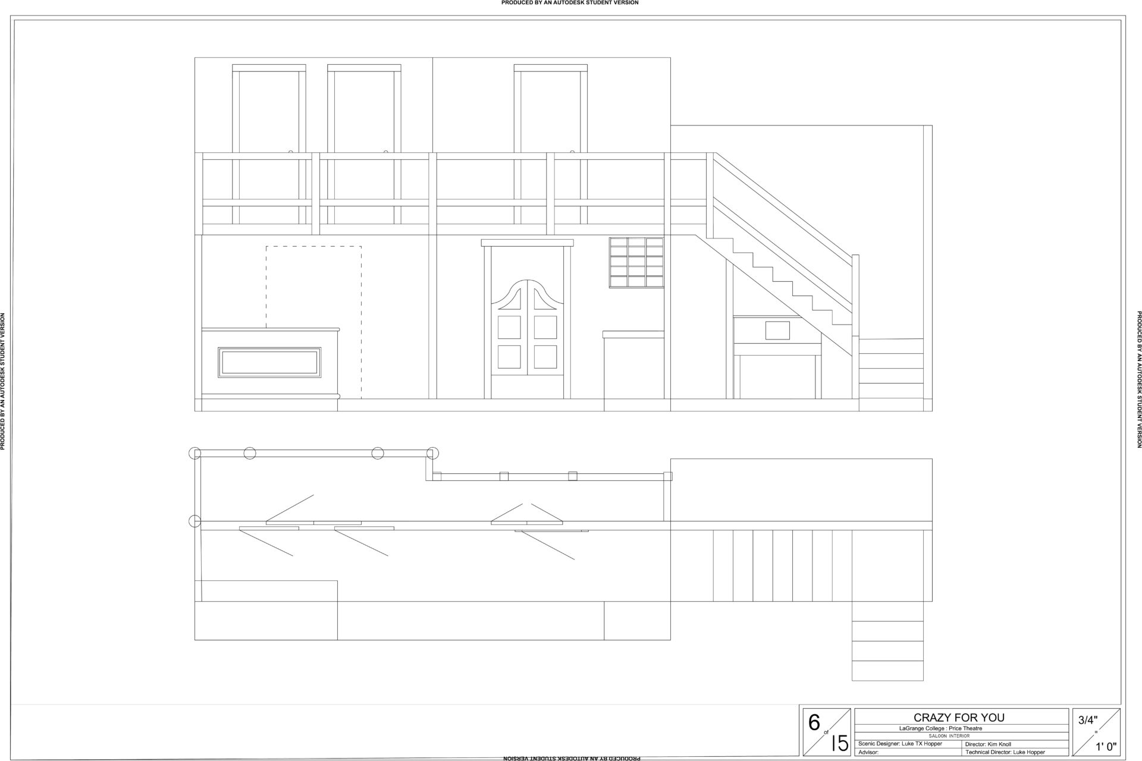Click the inset rectangular panel on the bar front
This screenshot has width=1142, height=761.
269,363
